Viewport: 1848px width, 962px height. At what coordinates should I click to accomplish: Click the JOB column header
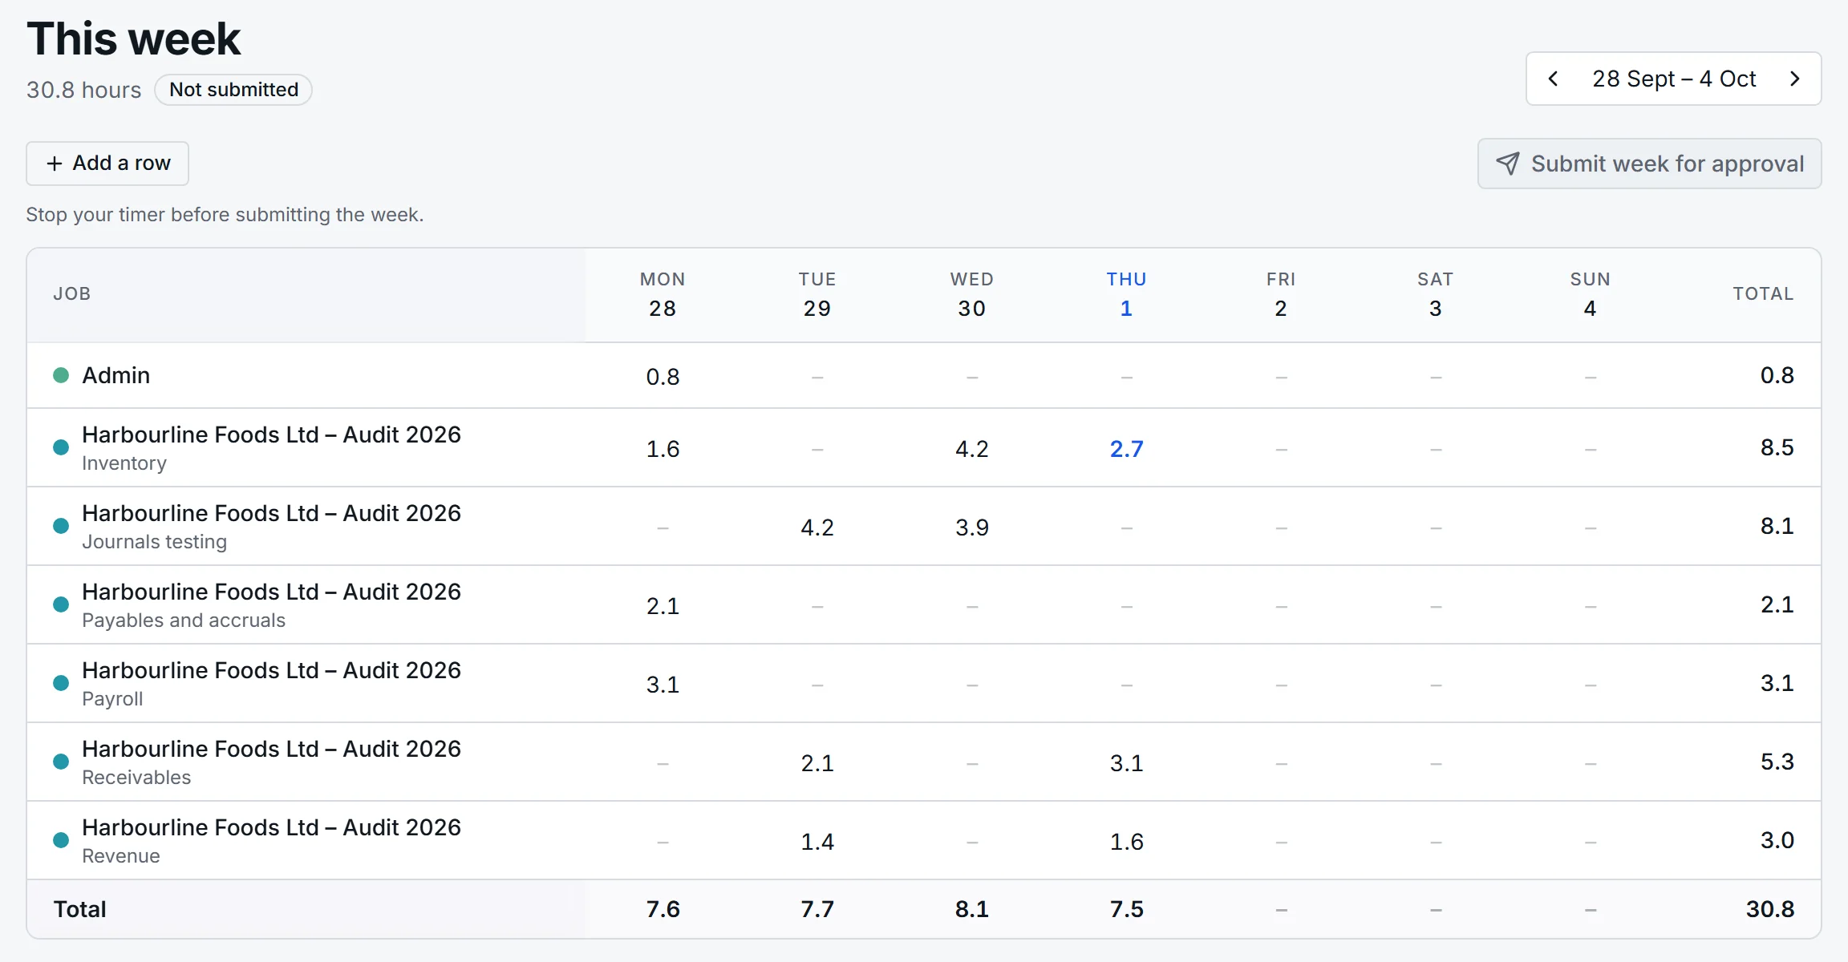(x=71, y=293)
